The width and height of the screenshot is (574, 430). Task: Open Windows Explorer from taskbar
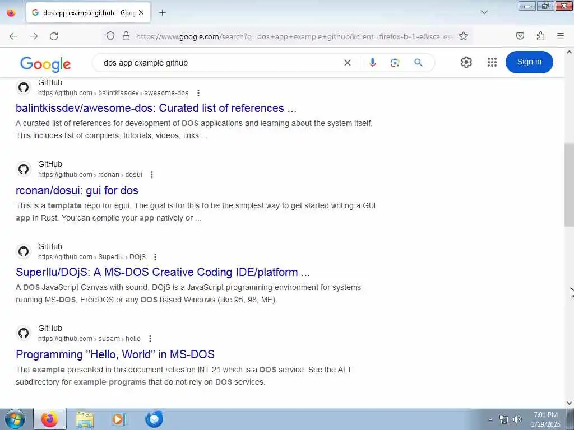click(x=85, y=419)
